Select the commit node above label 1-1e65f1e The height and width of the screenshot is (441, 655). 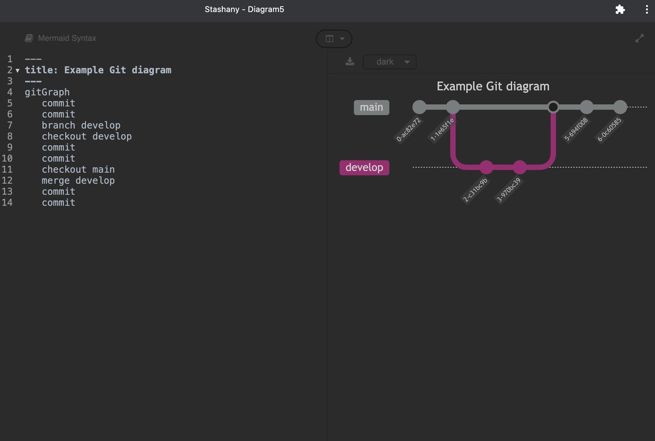[x=453, y=107]
